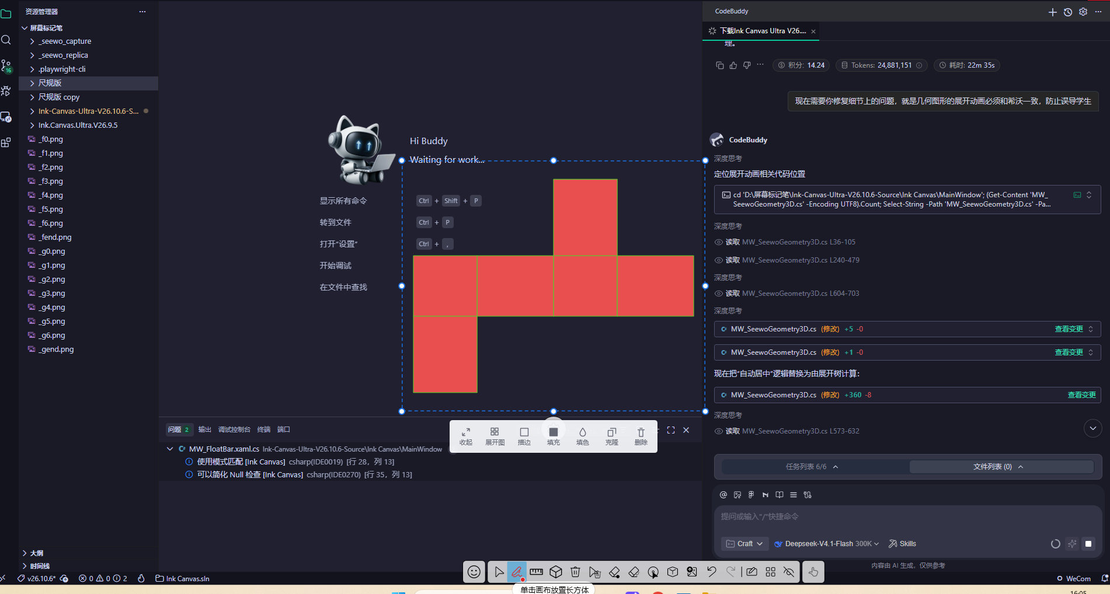
Task: Open the emoji face button on floating bar
Action: [474, 572]
